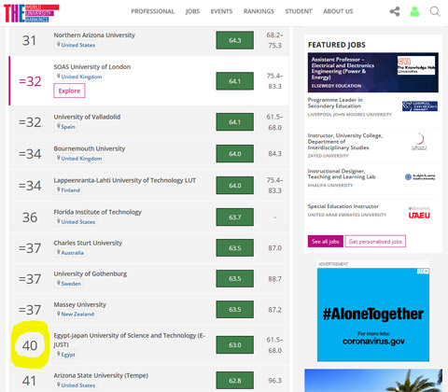Open the Special Education Instructor job listing

[x=343, y=206]
